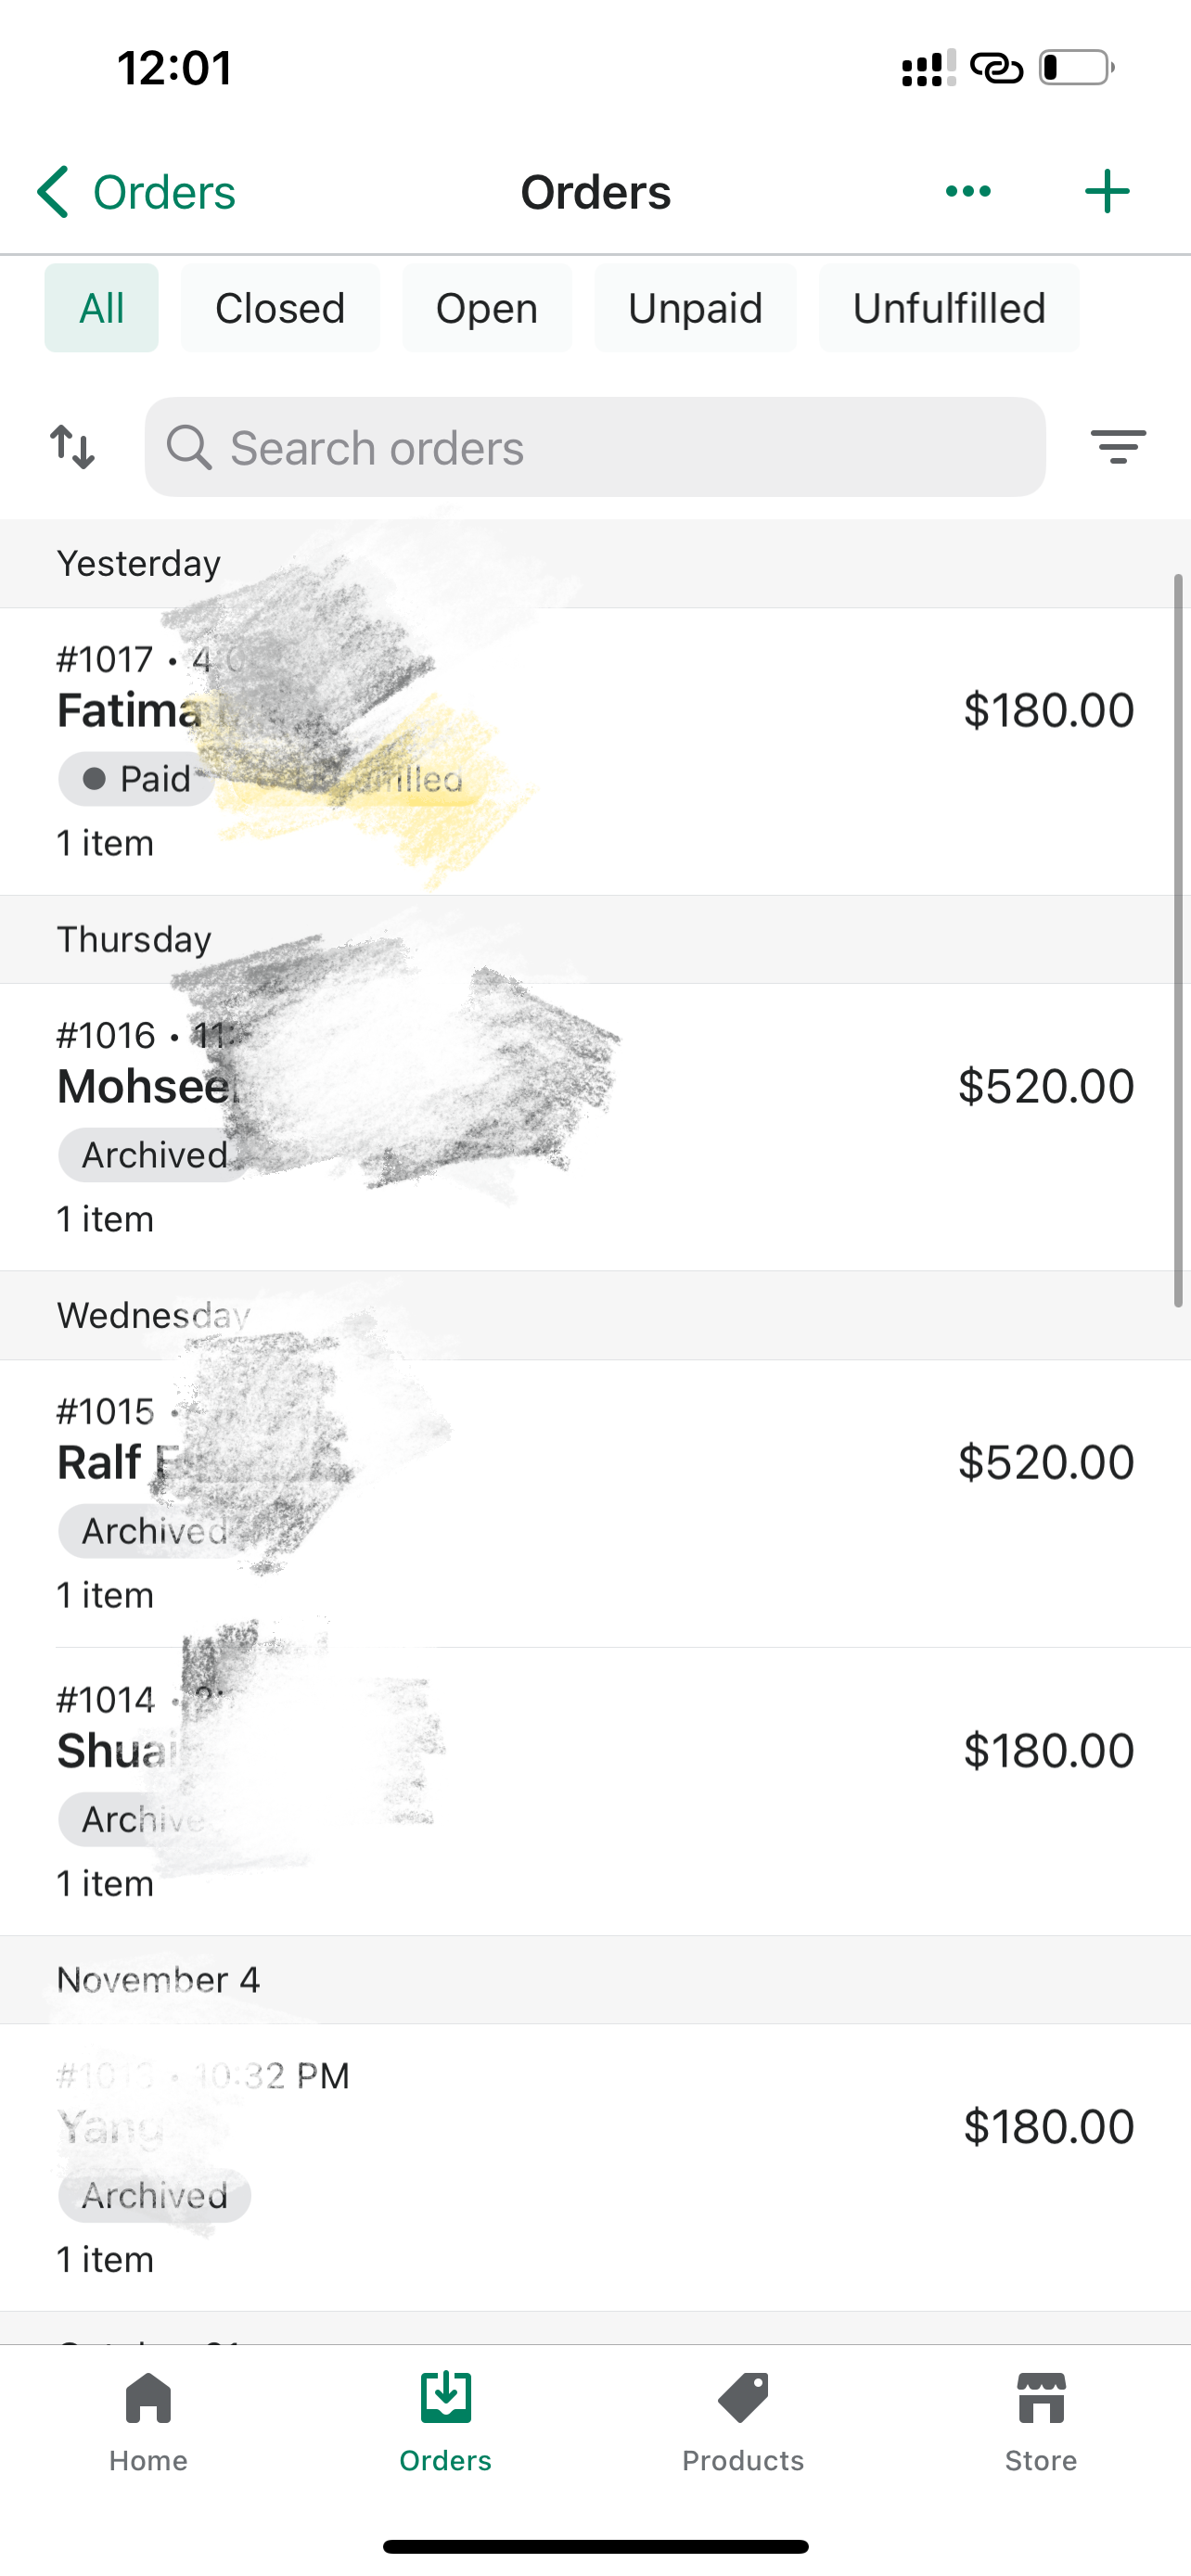
Task: Show Unfulfilled orders only
Action: (x=948, y=308)
